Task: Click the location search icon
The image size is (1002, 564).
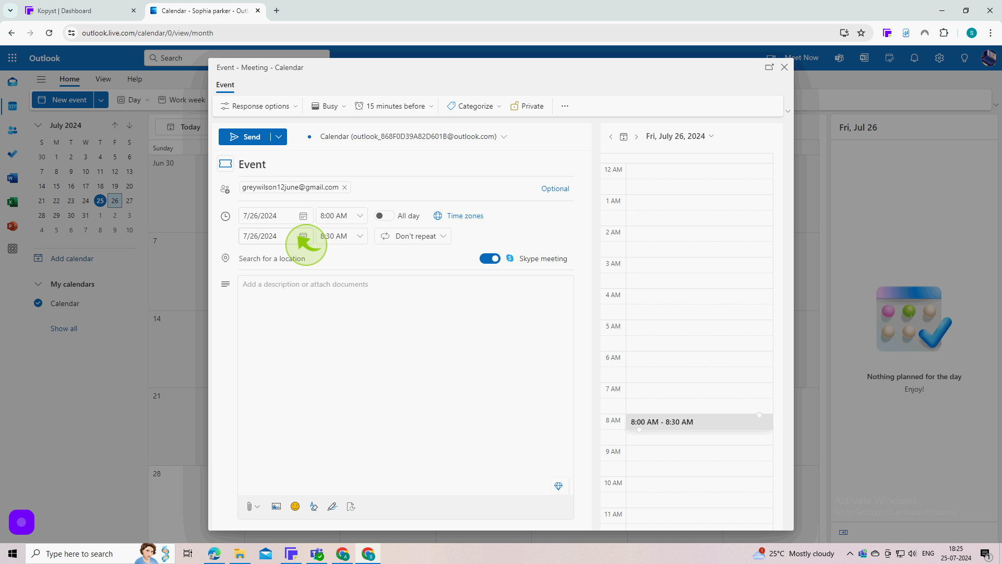Action: [226, 258]
